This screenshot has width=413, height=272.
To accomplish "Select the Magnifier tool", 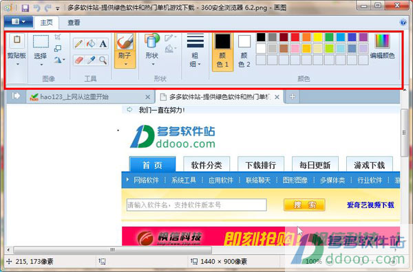I will 103,60.
